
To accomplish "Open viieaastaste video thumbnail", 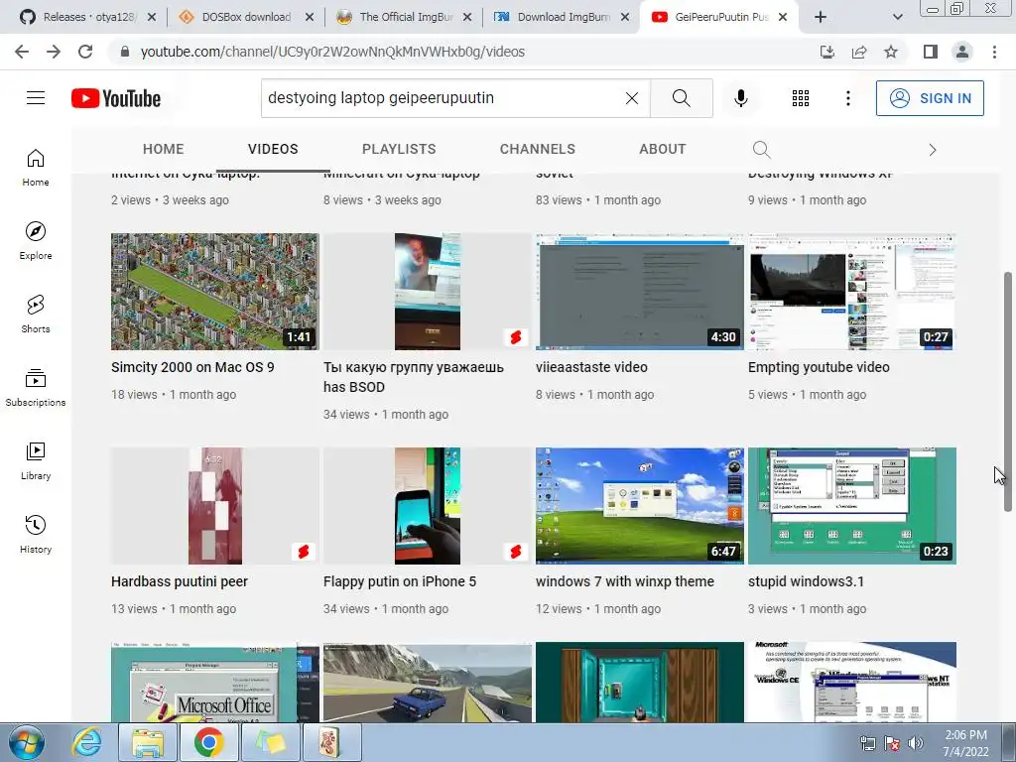I will pyautogui.click(x=640, y=292).
